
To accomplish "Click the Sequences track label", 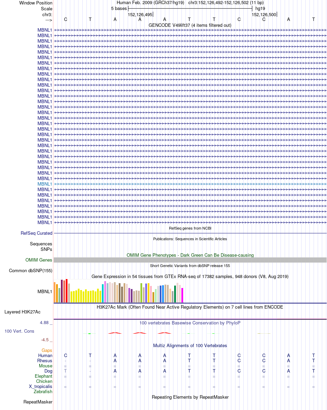I will [41, 244].
